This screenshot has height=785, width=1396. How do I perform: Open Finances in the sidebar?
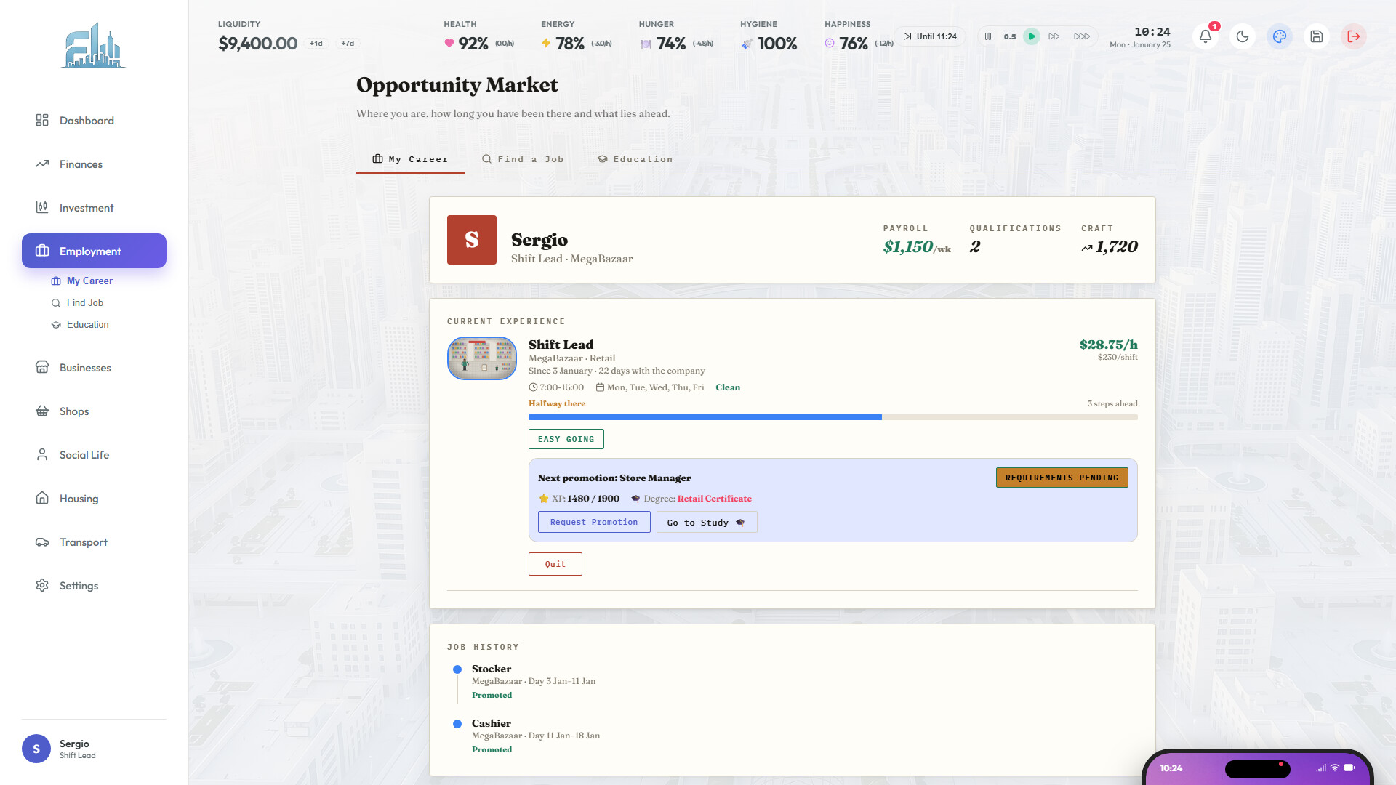click(94, 164)
